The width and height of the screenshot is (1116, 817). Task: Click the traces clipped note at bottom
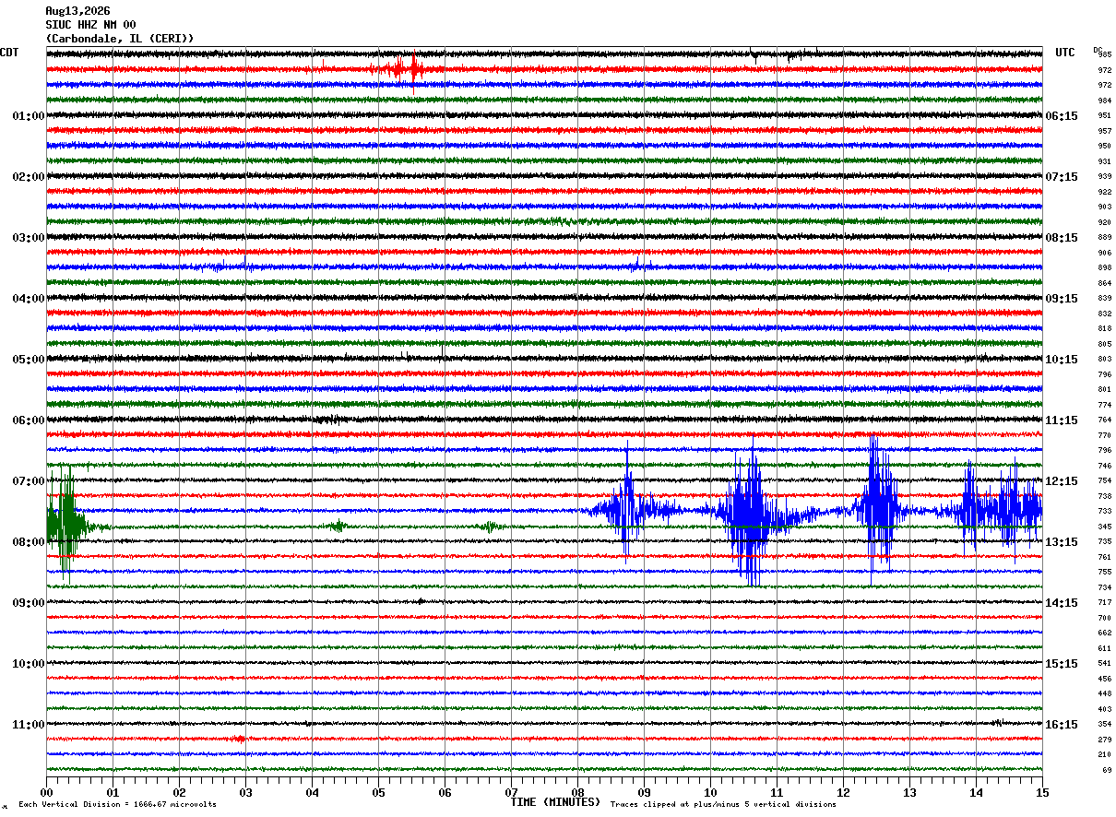pyautogui.click(x=723, y=804)
